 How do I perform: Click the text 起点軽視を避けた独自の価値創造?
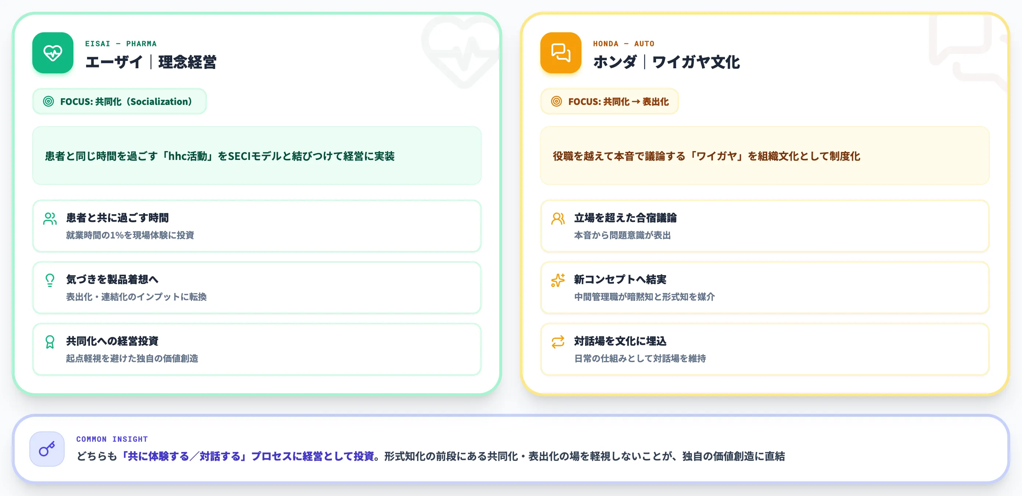[132, 358]
